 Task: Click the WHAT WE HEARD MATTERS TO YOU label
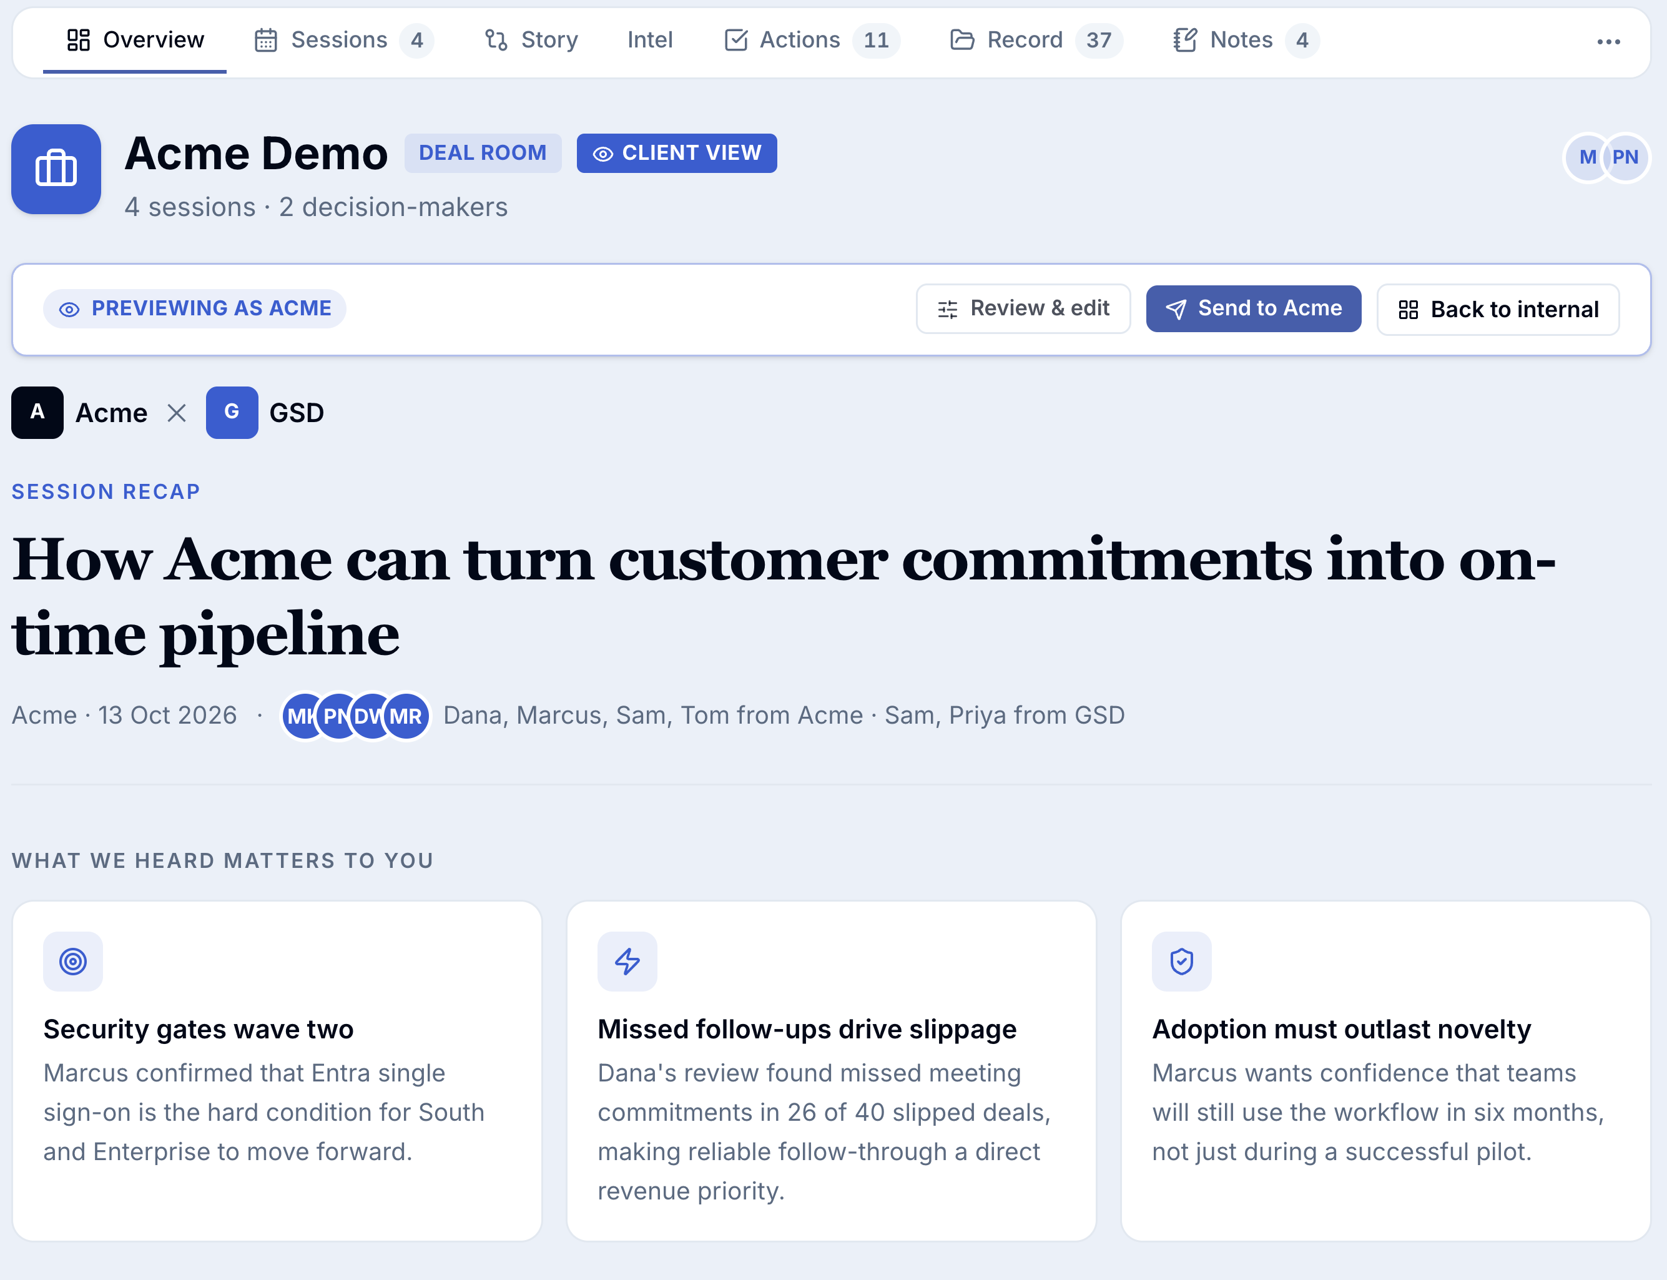click(x=222, y=861)
